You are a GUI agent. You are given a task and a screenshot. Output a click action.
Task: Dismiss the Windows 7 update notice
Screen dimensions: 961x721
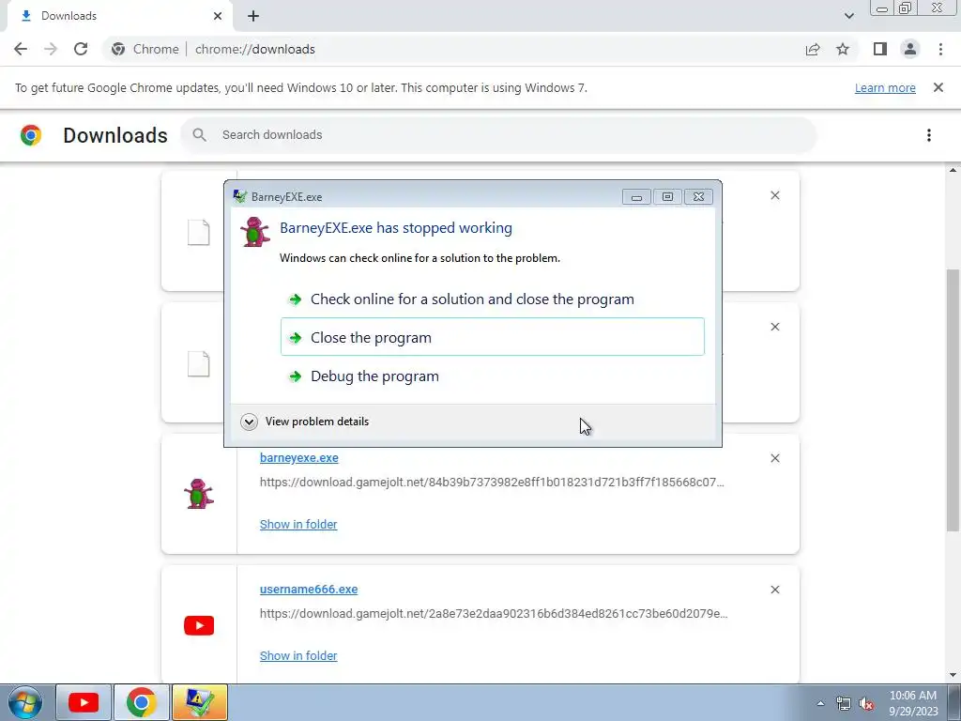[938, 87]
